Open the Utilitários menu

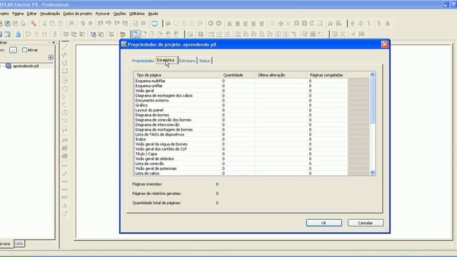[136, 14]
